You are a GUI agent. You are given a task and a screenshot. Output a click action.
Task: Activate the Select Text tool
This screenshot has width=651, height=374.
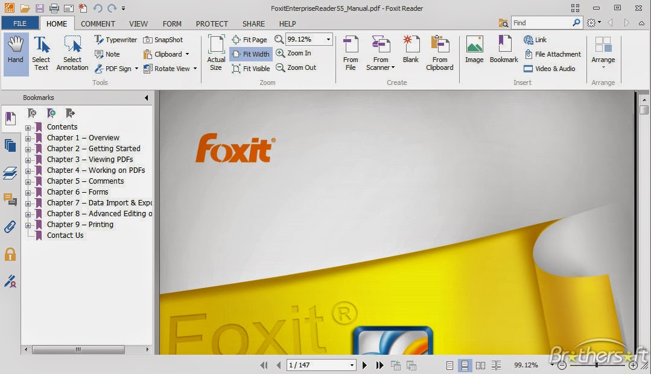41,54
